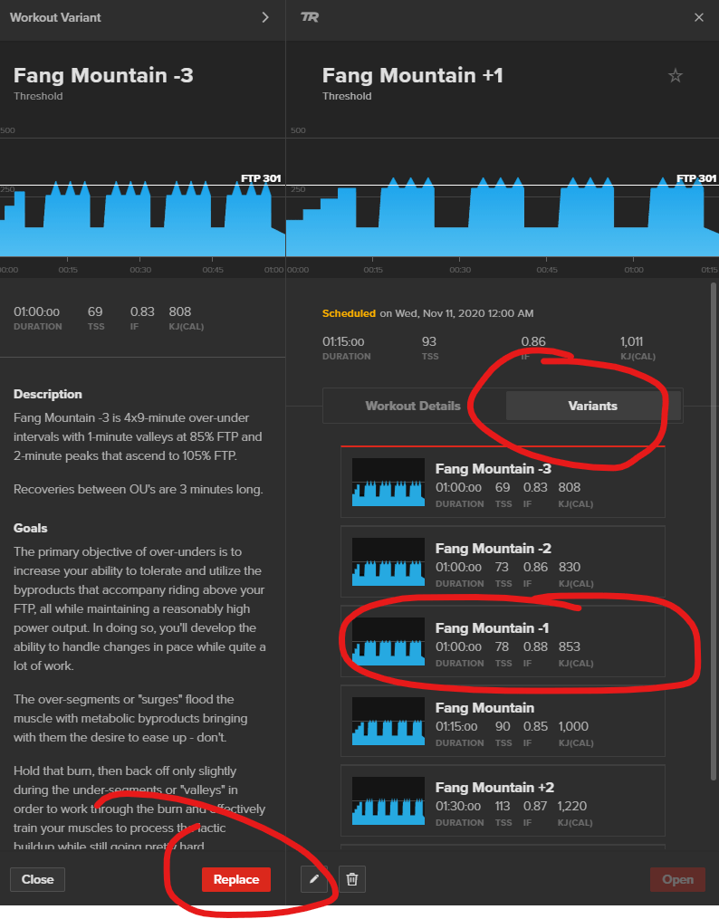
Task: Click the pencil edit icon
Action: pyautogui.click(x=313, y=879)
